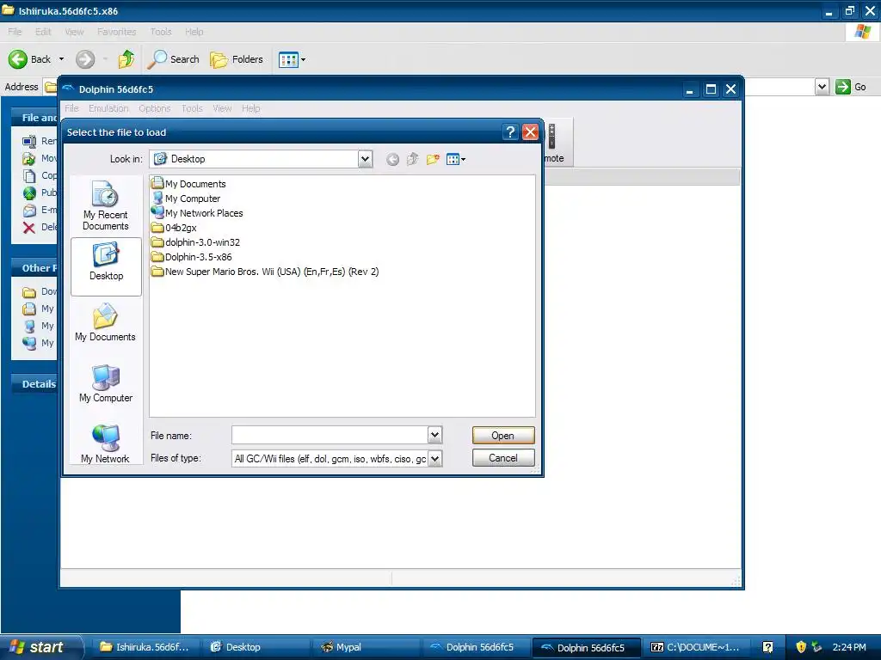Open the Dolphin View menu
This screenshot has width=881, height=660.
click(222, 108)
